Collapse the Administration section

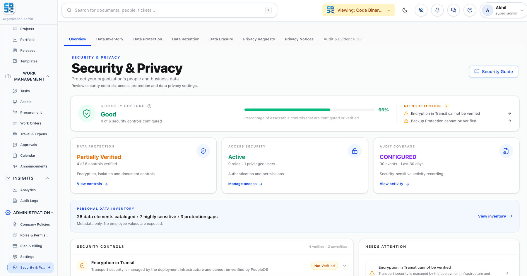point(52,213)
